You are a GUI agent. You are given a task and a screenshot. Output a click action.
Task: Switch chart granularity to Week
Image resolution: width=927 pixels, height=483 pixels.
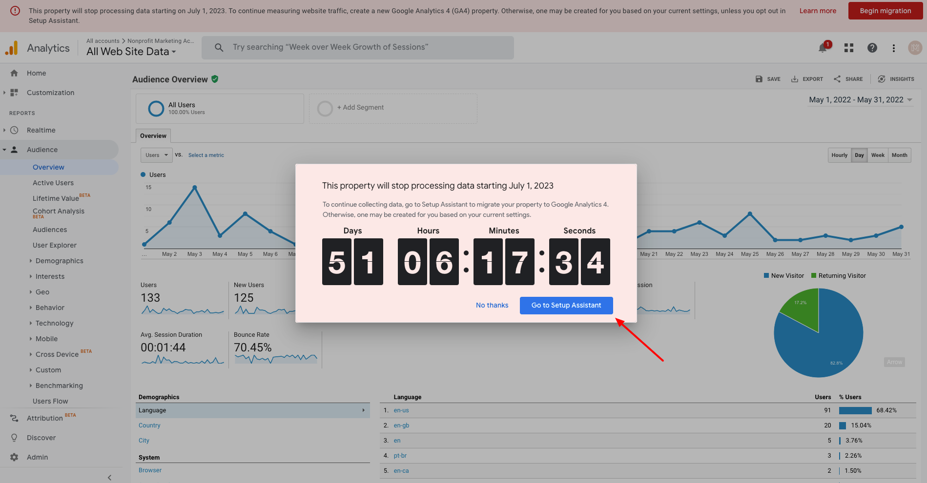878,155
